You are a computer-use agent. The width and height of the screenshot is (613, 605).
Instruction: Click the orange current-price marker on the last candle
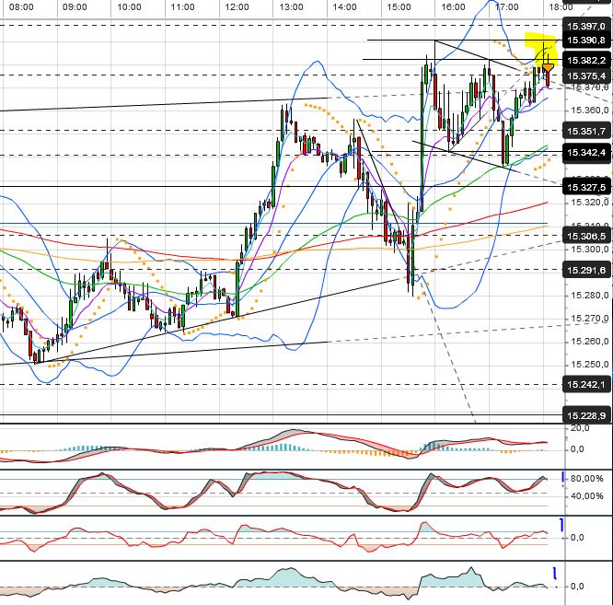(x=548, y=69)
